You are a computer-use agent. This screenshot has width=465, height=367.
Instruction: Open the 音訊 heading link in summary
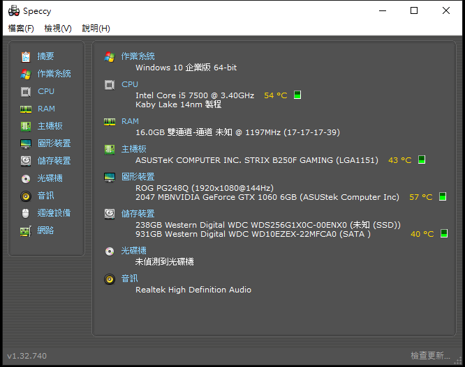pos(130,279)
